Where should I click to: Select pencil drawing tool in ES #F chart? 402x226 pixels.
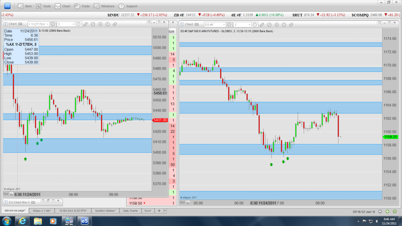point(262,25)
